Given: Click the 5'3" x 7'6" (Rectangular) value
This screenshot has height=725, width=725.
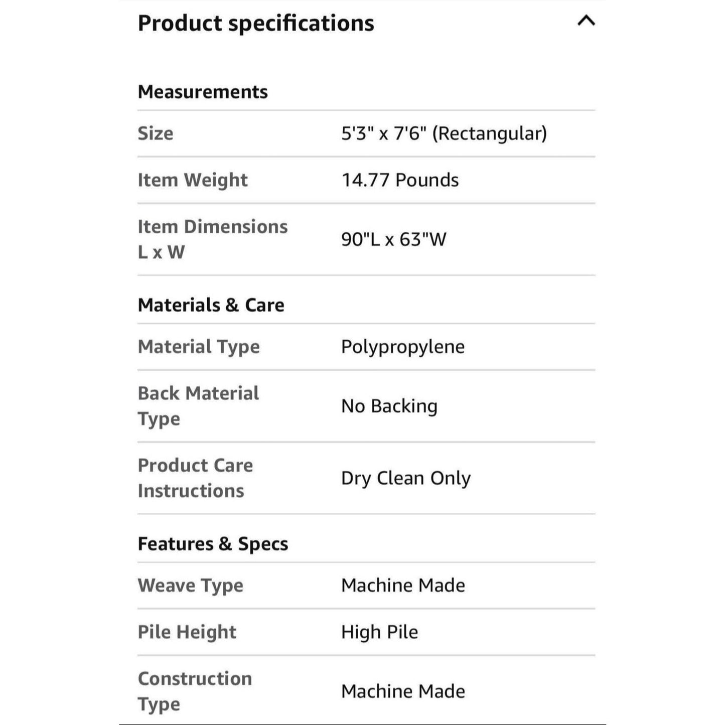Looking at the screenshot, I should 444,133.
